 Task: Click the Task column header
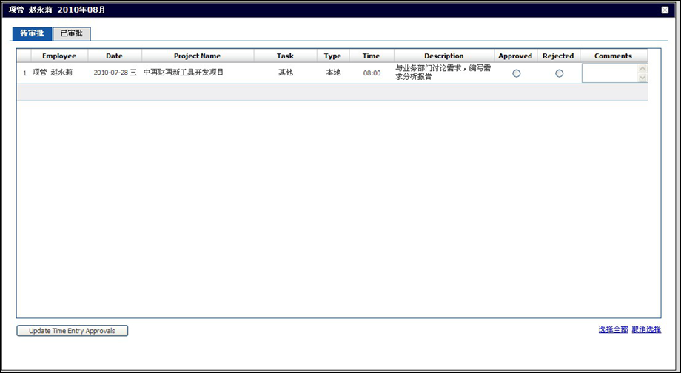285,56
